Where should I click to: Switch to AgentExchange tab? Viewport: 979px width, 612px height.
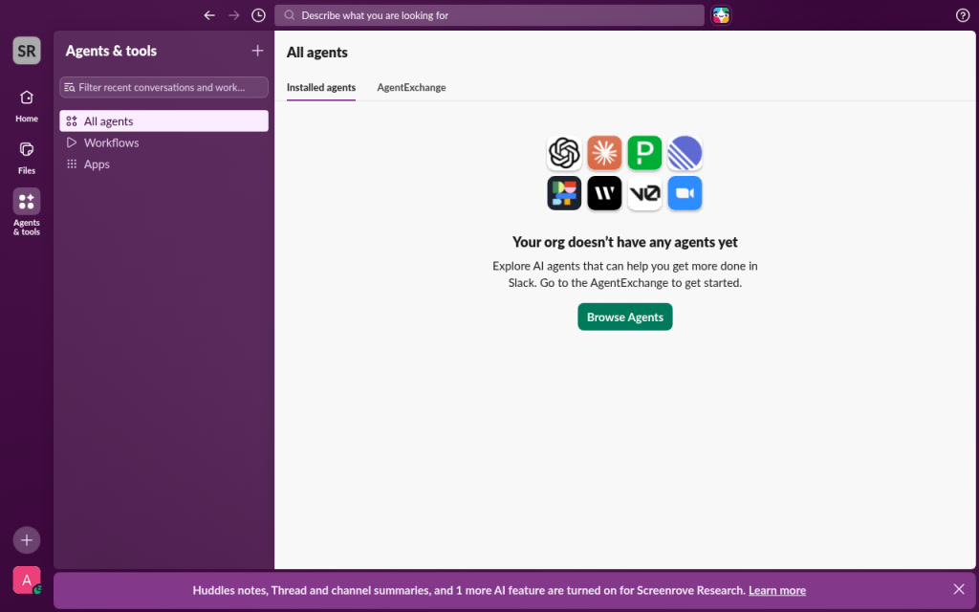[x=411, y=87]
